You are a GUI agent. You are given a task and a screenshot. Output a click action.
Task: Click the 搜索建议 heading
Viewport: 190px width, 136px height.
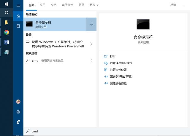tap(31, 53)
